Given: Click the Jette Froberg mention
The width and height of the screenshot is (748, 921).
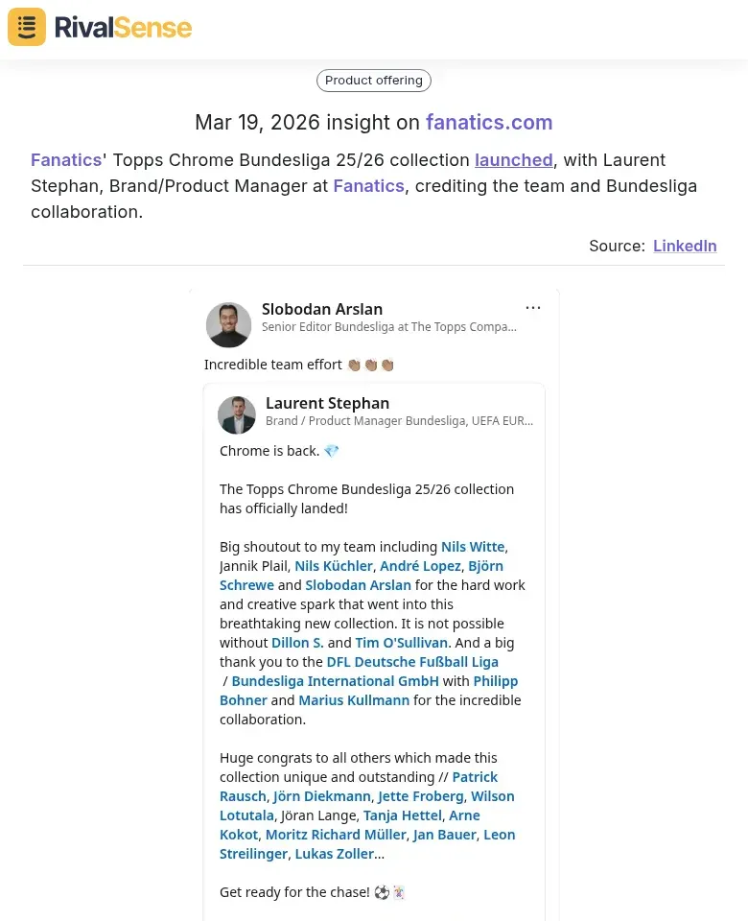Looking at the screenshot, I should [421, 796].
